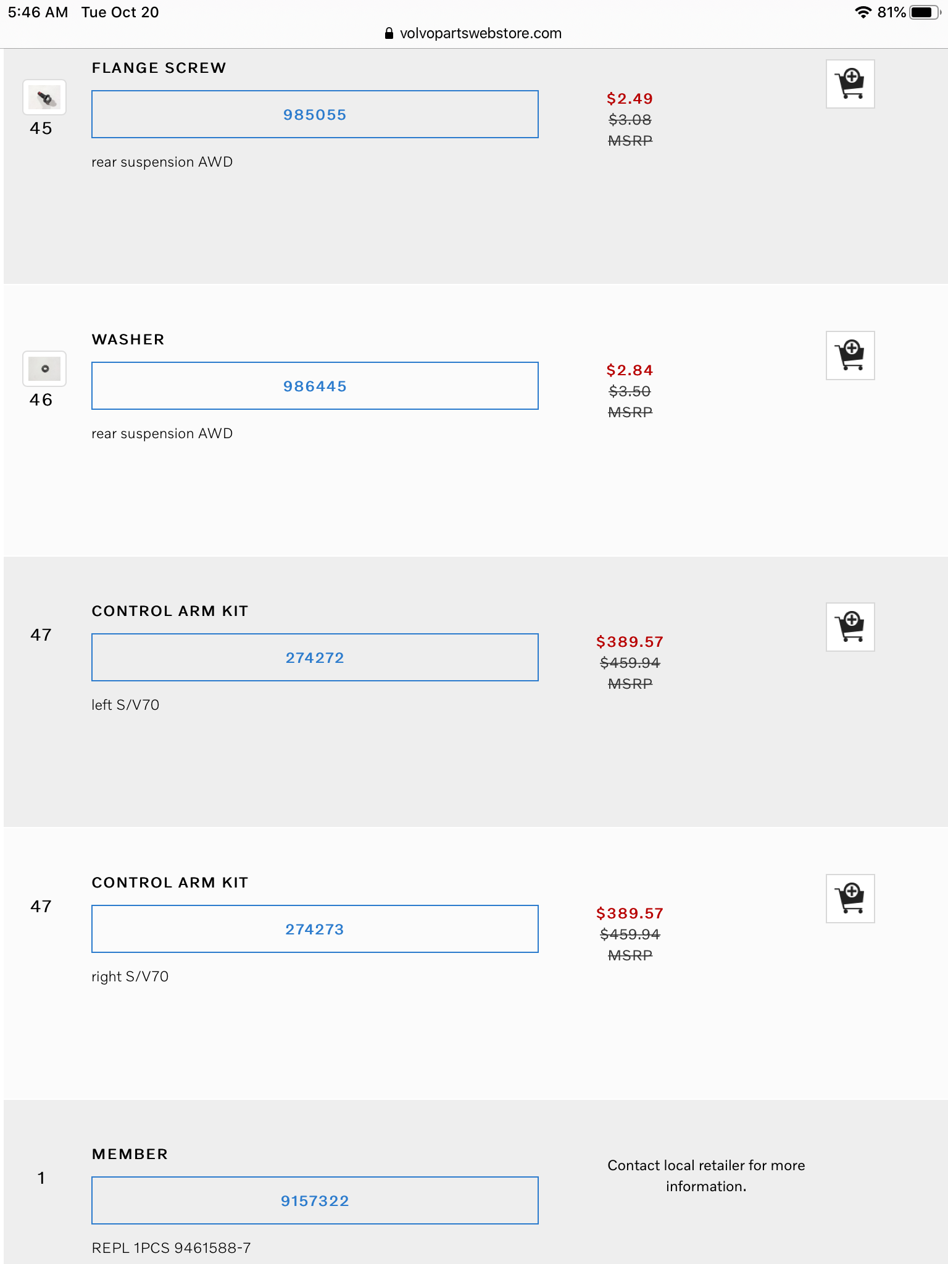Add Washer 986445 to cart
This screenshot has width=948, height=1264.
pyautogui.click(x=850, y=355)
